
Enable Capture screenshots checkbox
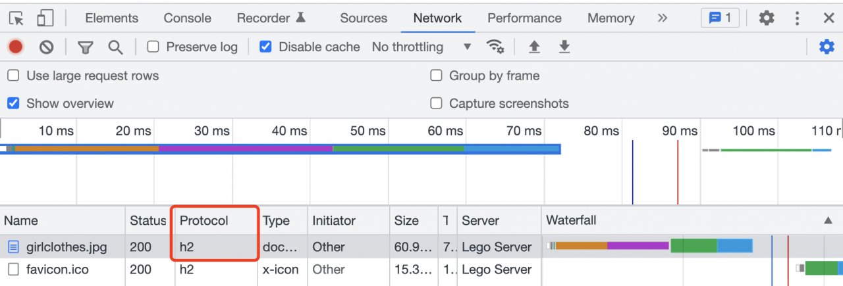click(436, 103)
